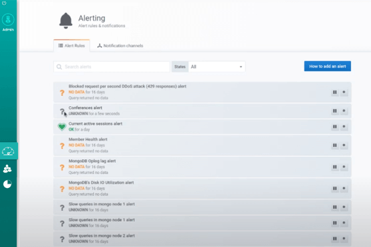
Task: Click 'OK for a day' status text
Action: [79, 129]
